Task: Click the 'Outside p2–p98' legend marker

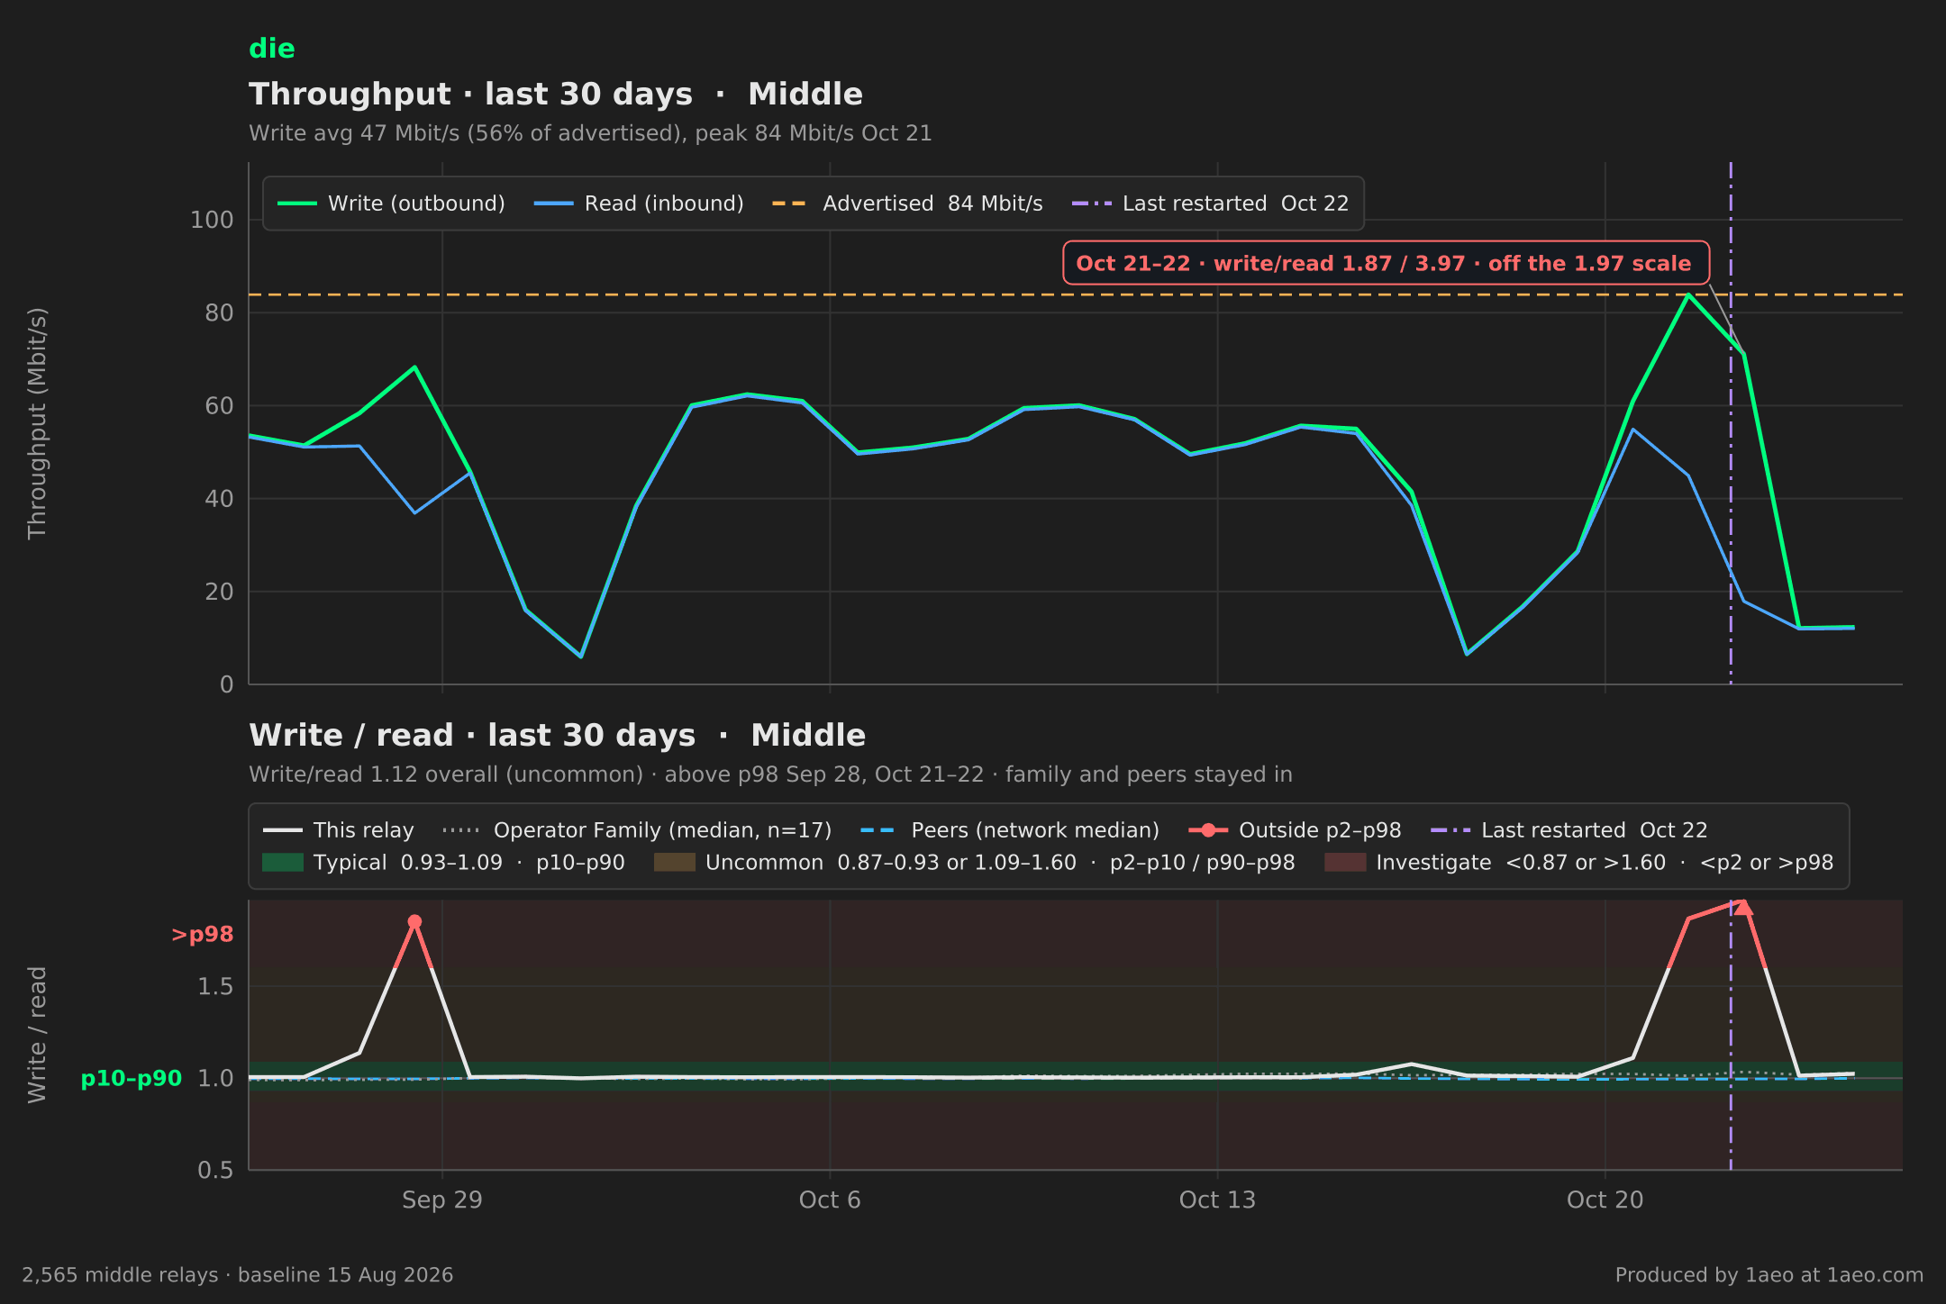Action: 1208,830
